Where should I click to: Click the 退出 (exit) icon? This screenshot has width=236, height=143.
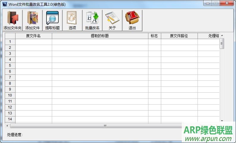(132, 21)
